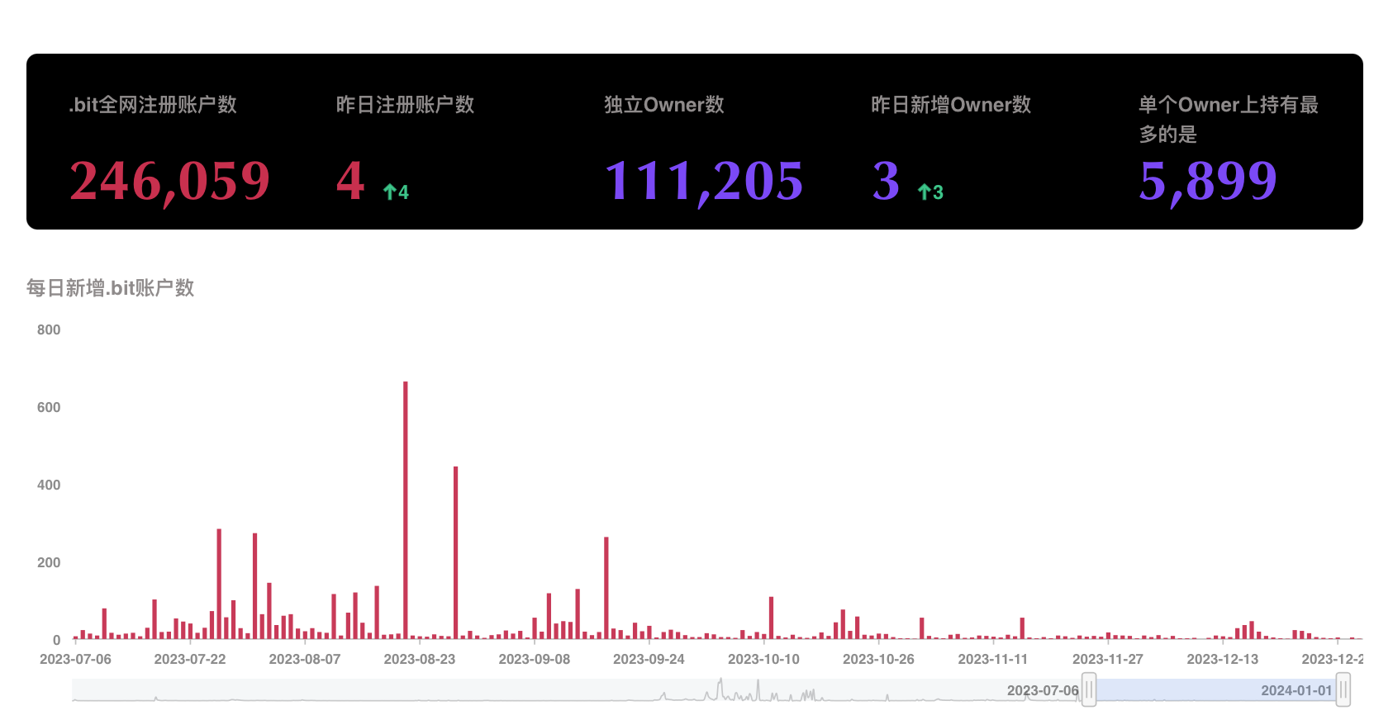
Task: Click the x-axis label 2023-07-22
Action: click(x=190, y=659)
